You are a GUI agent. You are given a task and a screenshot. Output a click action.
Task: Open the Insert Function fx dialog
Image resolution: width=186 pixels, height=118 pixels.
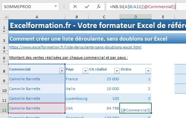coord(99,7)
